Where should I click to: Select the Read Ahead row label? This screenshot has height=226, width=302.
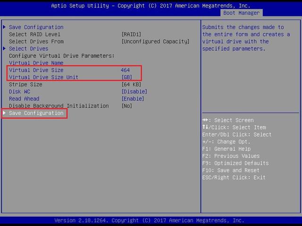[24, 99]
